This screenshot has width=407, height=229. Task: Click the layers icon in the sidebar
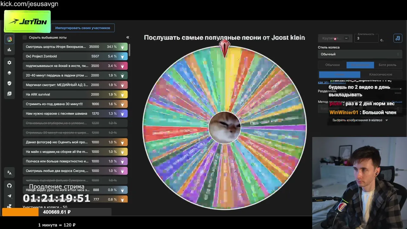(10, 73)
